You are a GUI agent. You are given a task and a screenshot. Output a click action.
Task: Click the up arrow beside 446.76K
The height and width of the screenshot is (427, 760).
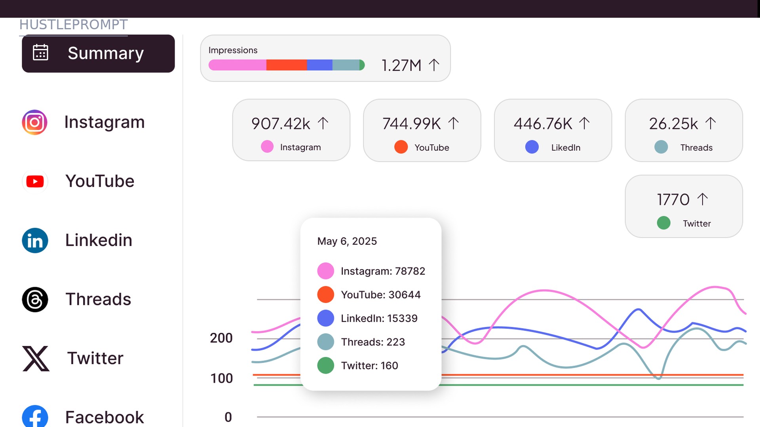(585, 123)
